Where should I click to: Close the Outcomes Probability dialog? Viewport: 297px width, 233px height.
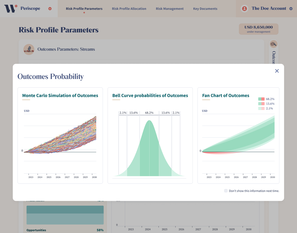coord(277,71)
